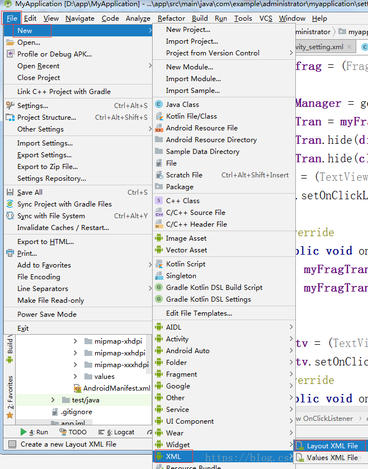The height and width of the screenshot is (469, 368).
Task: Select Power Save Mode entry
Action: (x=78, y=315)
